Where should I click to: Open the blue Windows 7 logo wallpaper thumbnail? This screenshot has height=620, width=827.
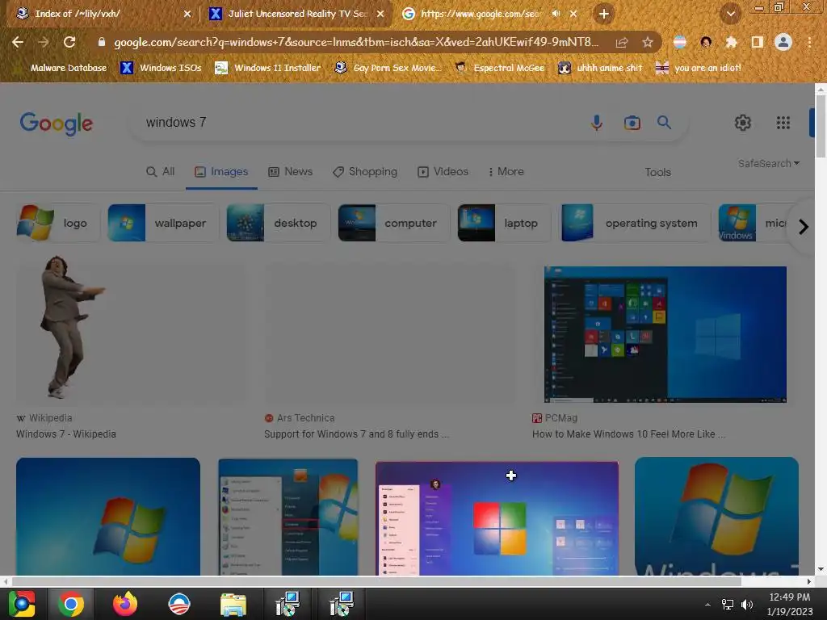click(x=108, y=517)
